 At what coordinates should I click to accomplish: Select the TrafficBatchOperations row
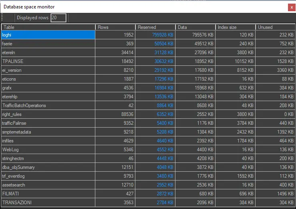48,106
